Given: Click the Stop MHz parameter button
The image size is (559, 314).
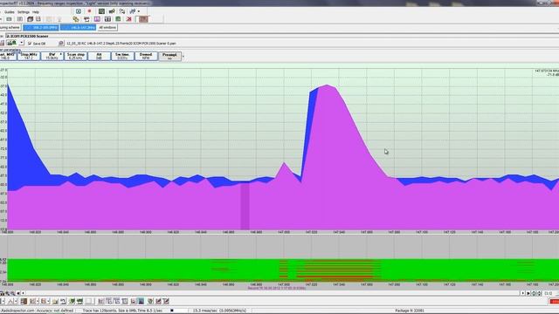Looking at the screenshot, I should tap(29, 56).
